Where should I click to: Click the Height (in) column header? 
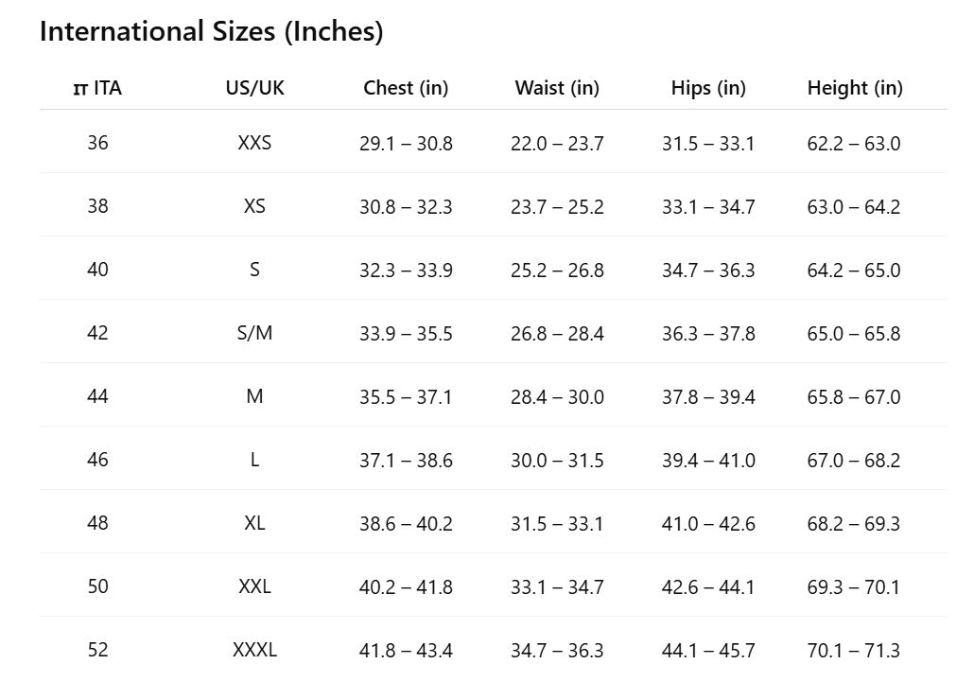point(855,88)
